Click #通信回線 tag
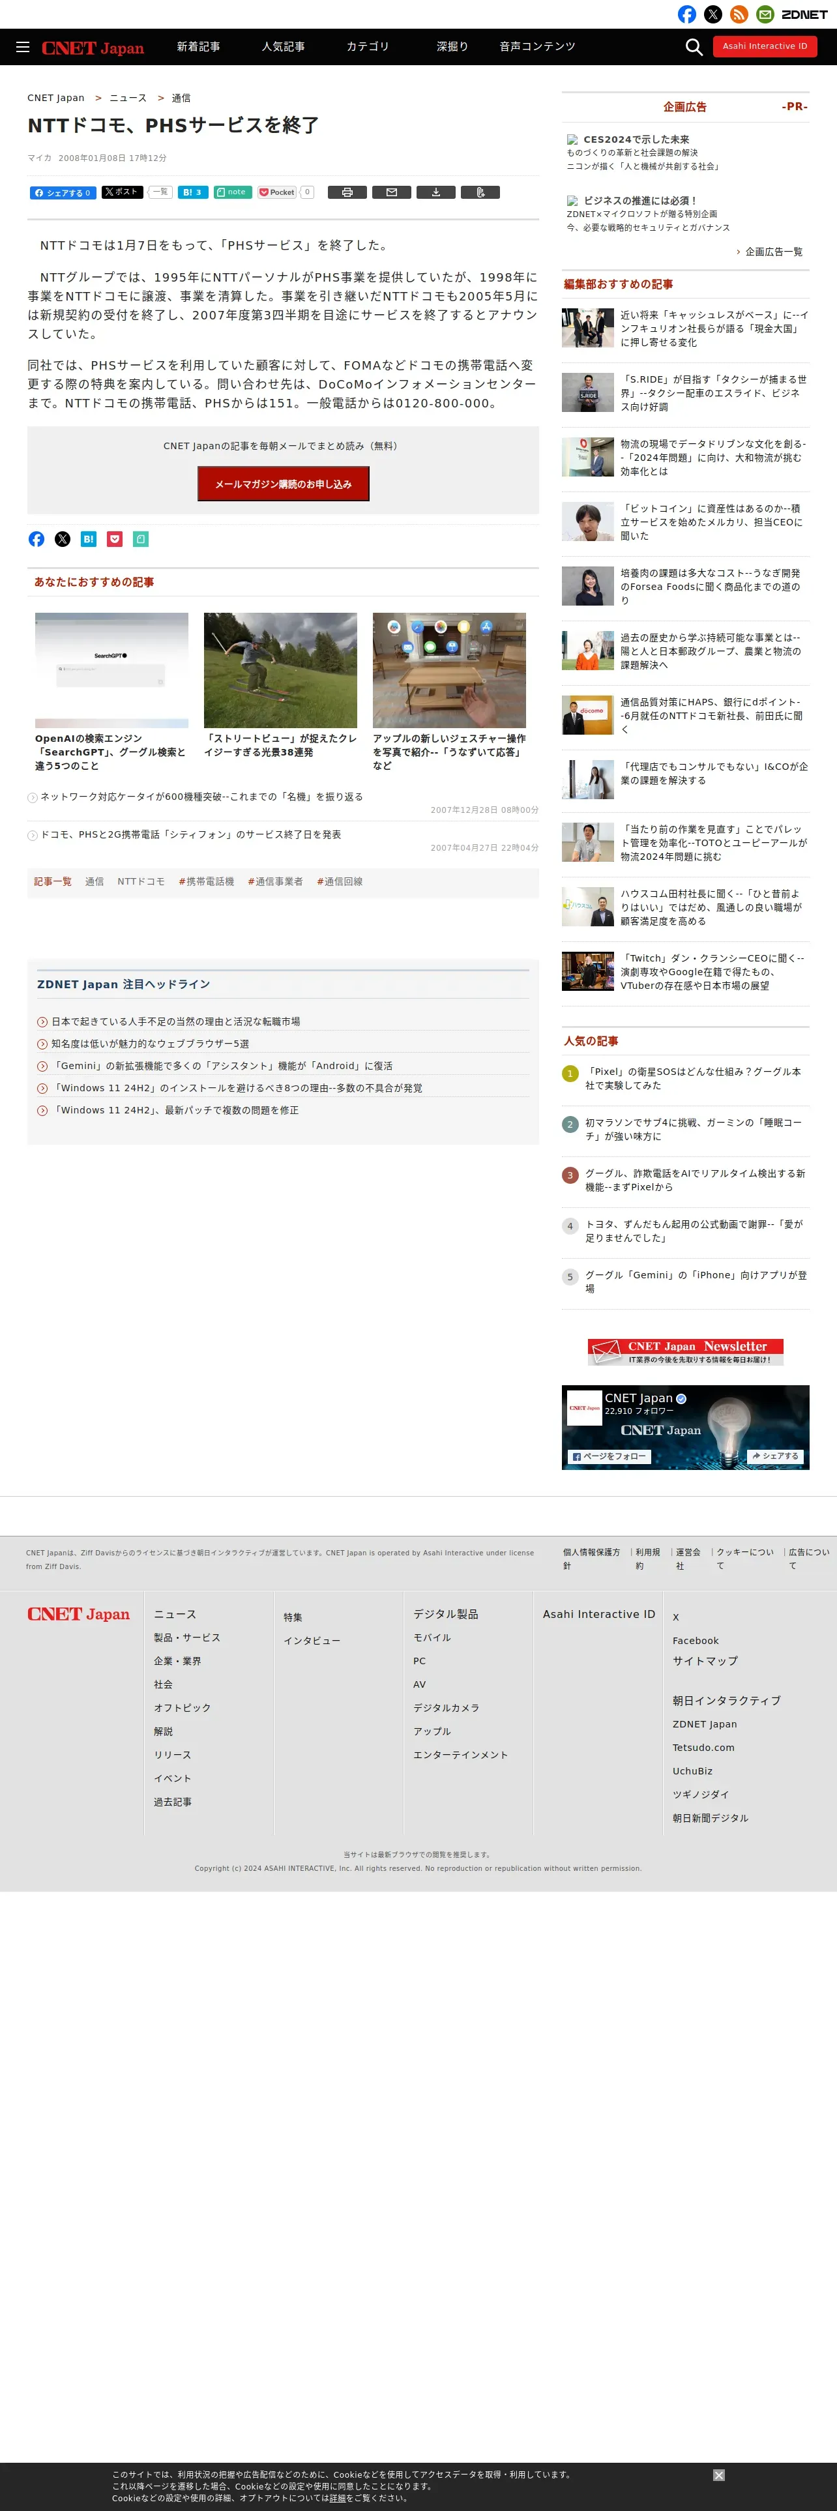Screen dimensions: 837x2511 340,882
